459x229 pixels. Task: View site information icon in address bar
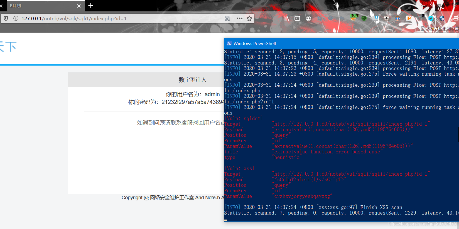click(x=16, y=18)
